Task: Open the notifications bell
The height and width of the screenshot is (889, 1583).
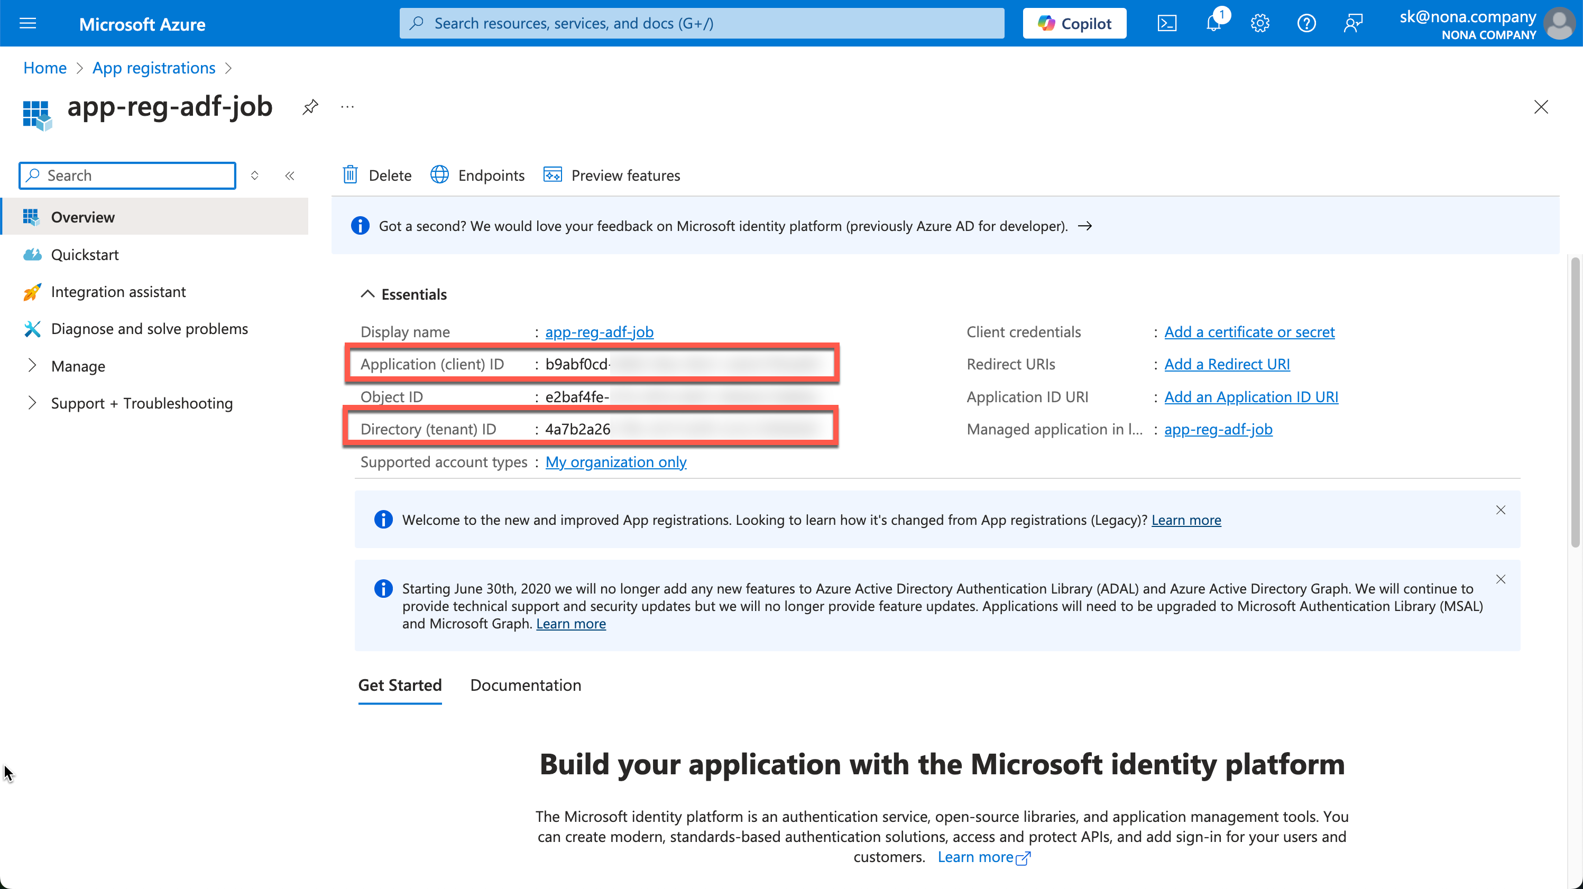Action: pos(1213,23)
